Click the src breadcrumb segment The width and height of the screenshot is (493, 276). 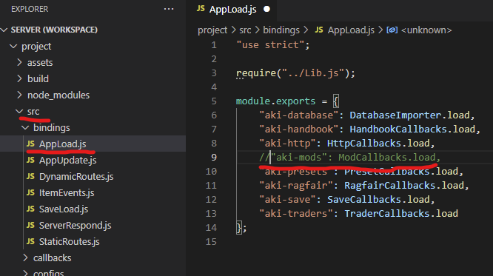tap(245, 30)
